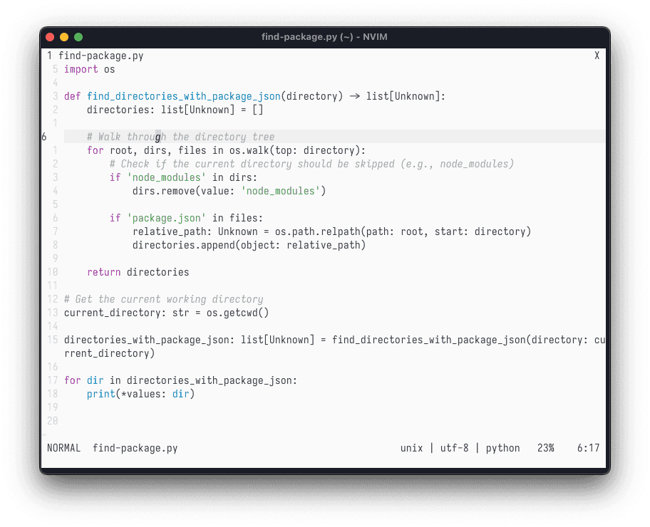Click the 23% scroll position indicator
Image resolution: width=650 pixels, height=527 pixels.
pos(545,448)
